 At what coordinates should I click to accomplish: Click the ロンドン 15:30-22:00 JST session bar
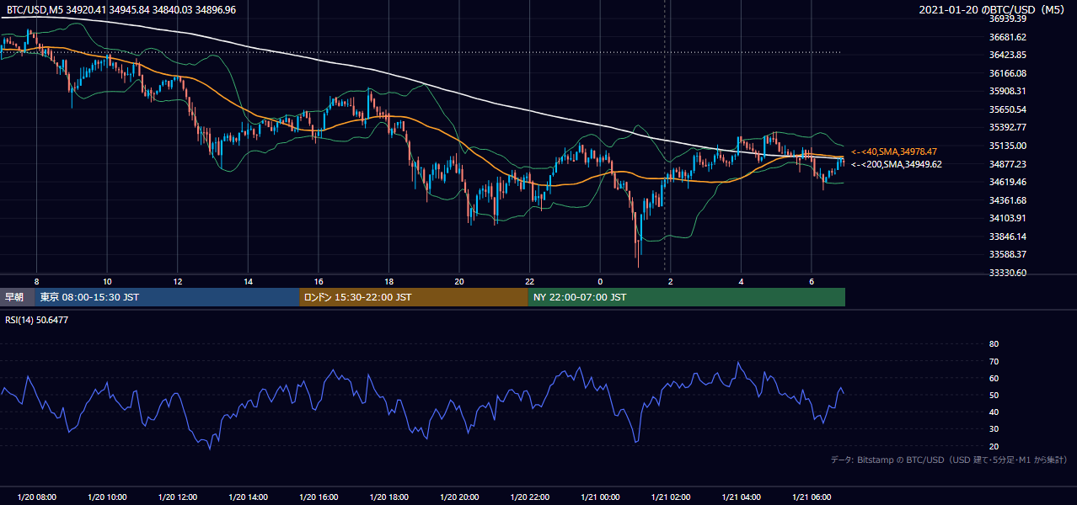[x=413, y=297]
